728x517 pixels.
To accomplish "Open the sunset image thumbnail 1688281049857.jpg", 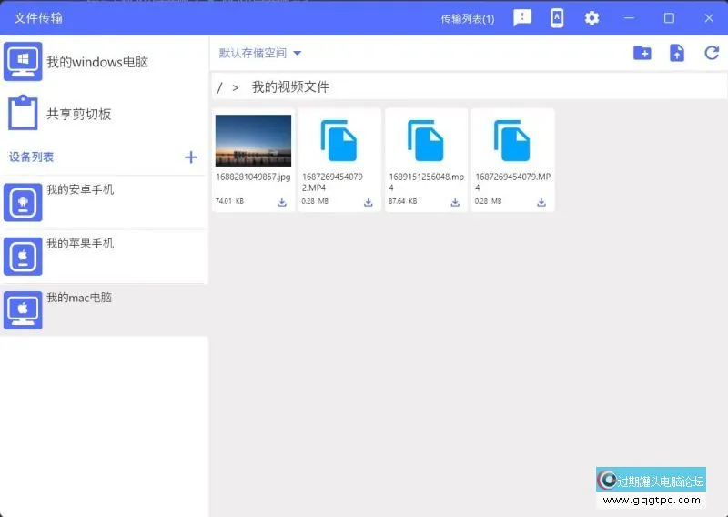I will click(253, 140).
